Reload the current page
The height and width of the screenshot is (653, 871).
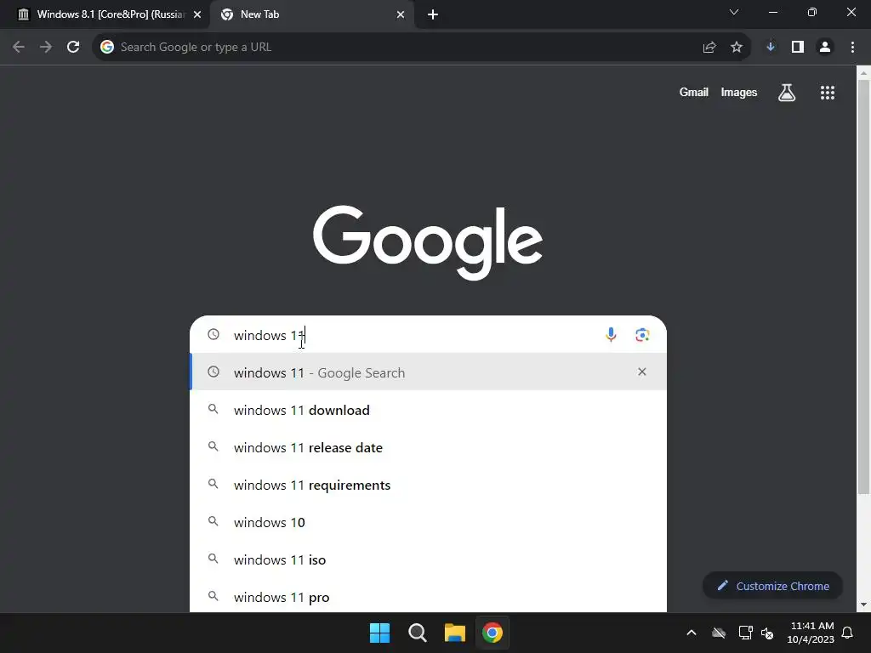[73, 48]
